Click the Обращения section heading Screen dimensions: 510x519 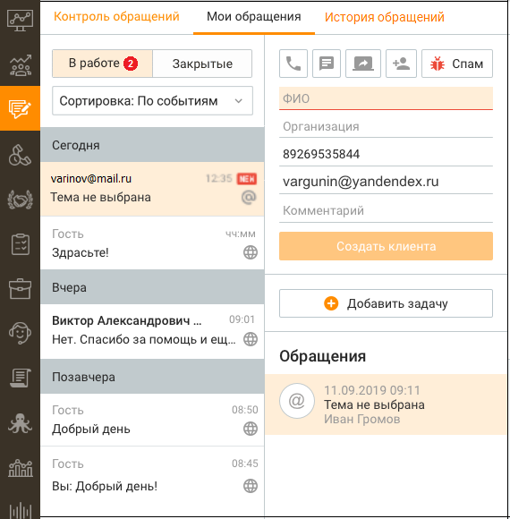322,356
